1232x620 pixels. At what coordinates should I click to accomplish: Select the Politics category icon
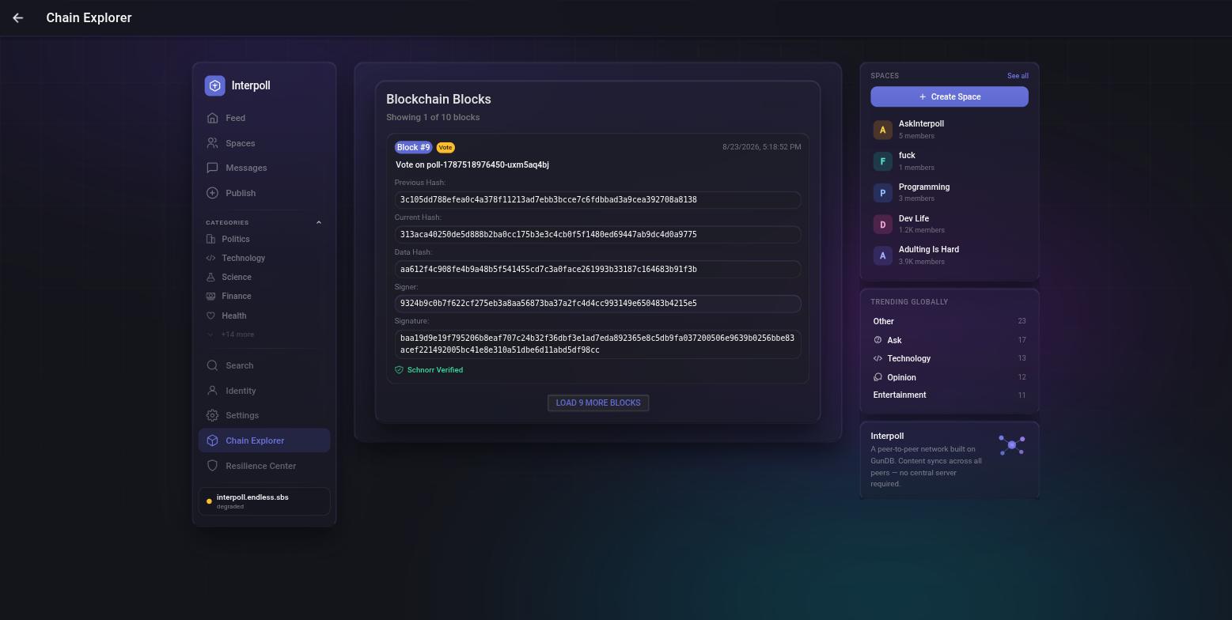(210, 239)
